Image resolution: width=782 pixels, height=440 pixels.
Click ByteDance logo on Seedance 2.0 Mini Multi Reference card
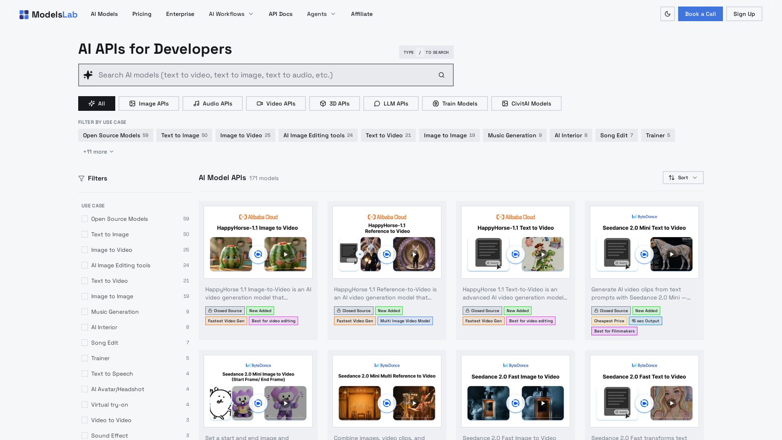[387, 365]
